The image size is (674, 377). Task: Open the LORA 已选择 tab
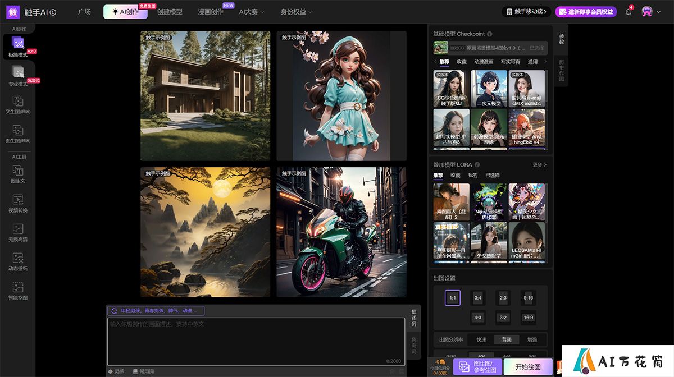(493, 176)
